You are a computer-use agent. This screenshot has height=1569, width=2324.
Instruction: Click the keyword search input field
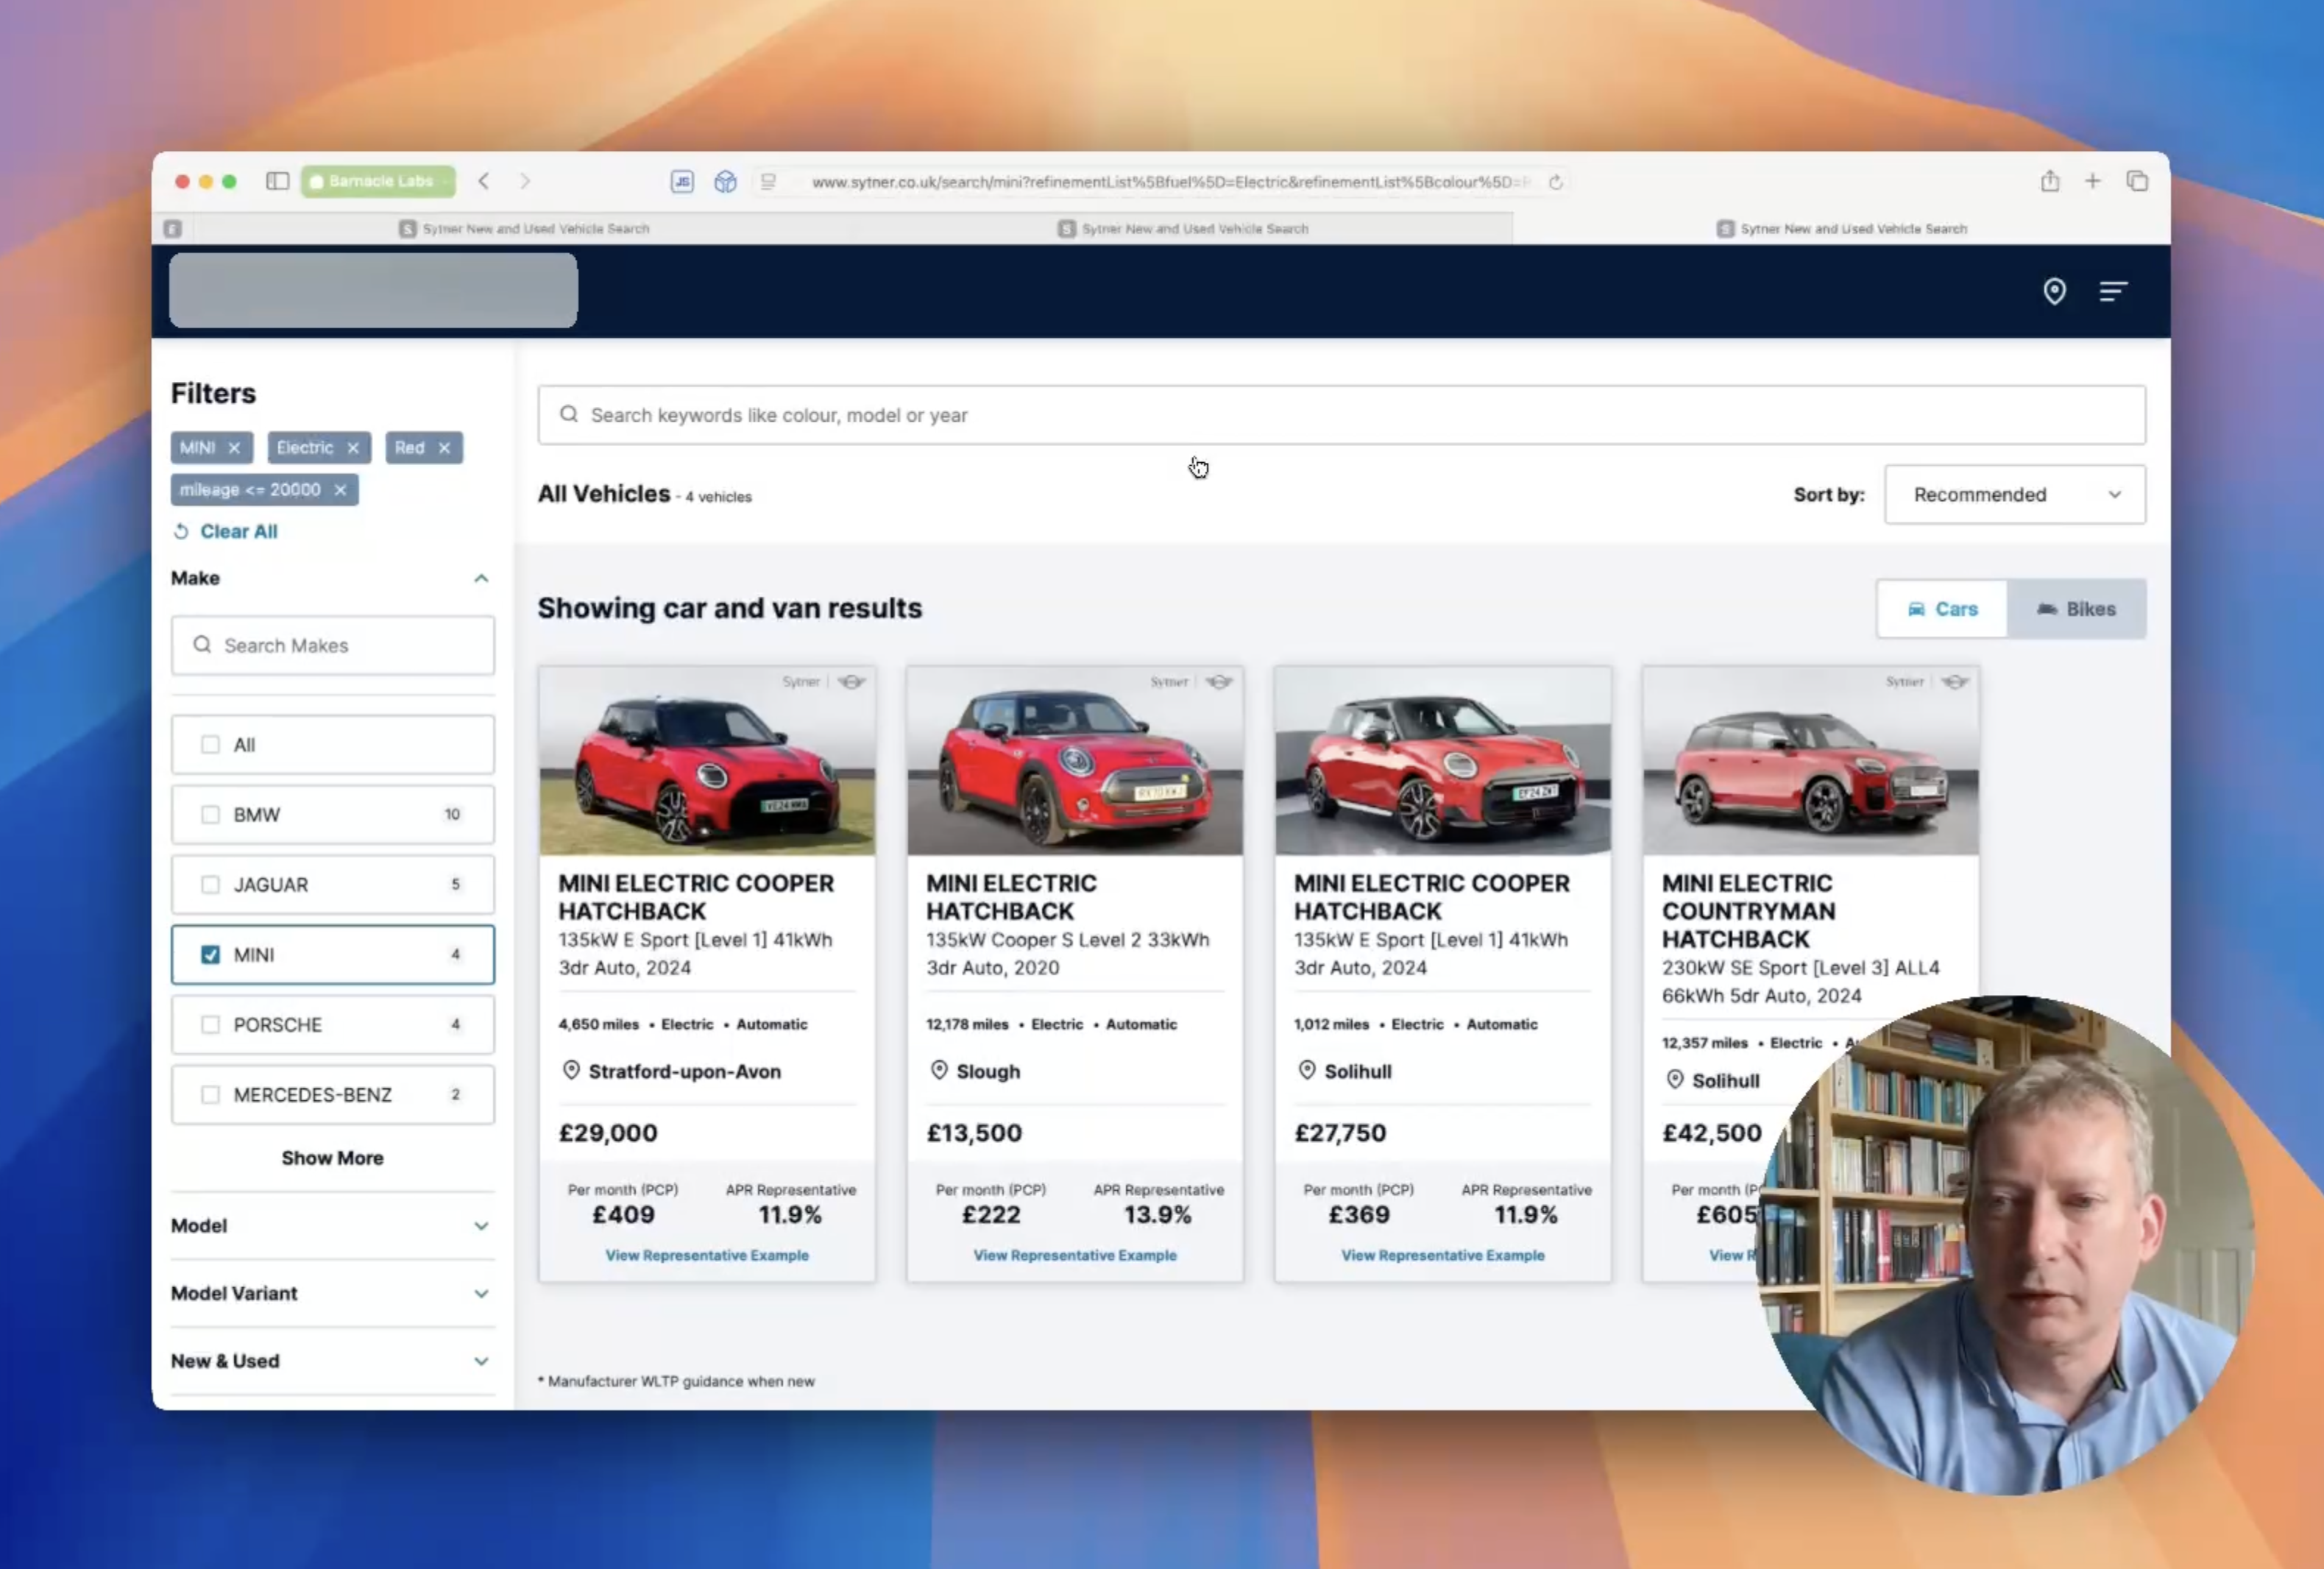[1341, 415]
